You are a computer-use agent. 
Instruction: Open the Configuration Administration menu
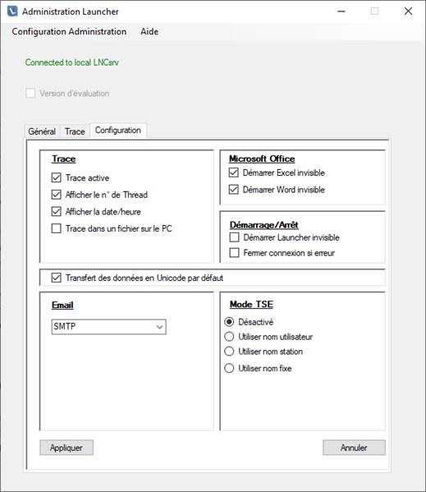pos(69,31)
